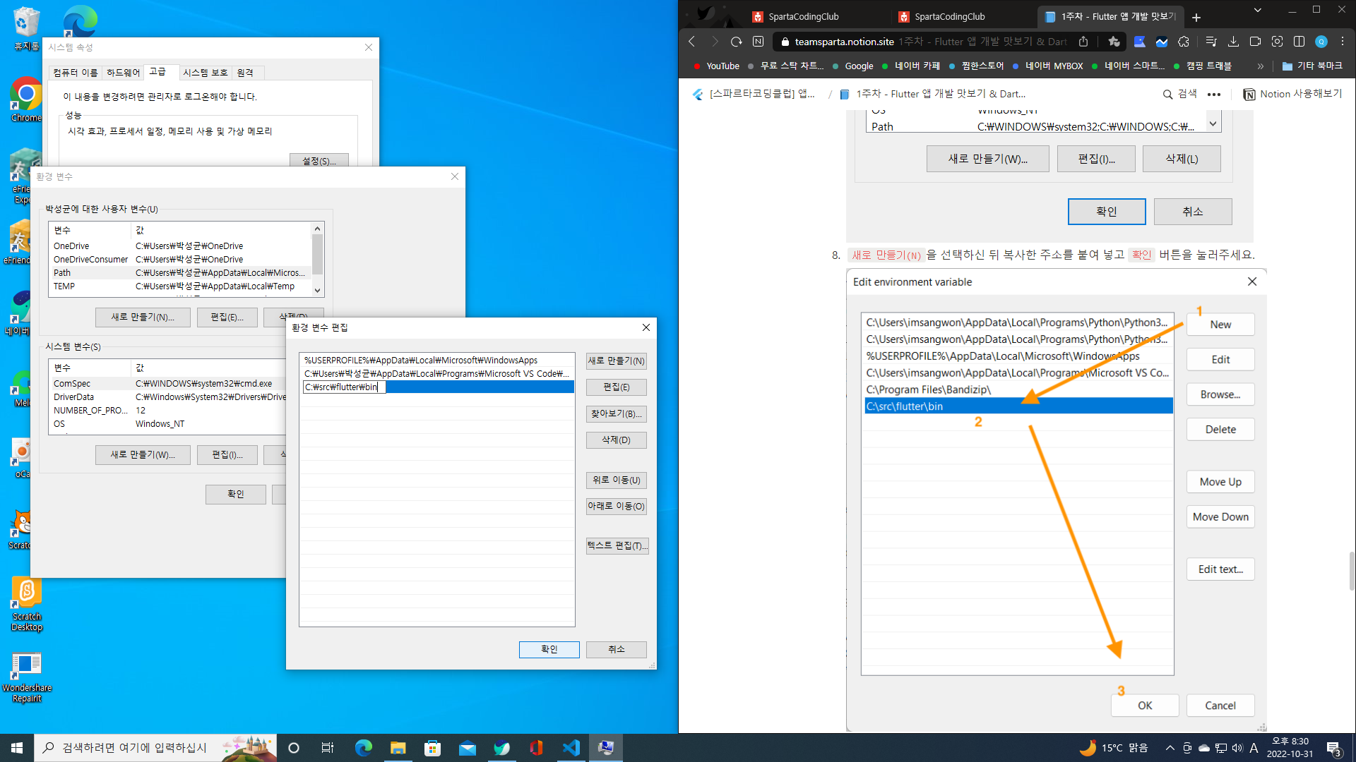Click 새로 만들기(W) under system variables
The height and width of the screenshot is (762, 1356).
tap(143, 455)
